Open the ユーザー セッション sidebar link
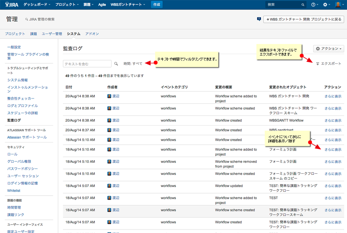The height and width of the screenshot is (233, 347). coord(23,176)
